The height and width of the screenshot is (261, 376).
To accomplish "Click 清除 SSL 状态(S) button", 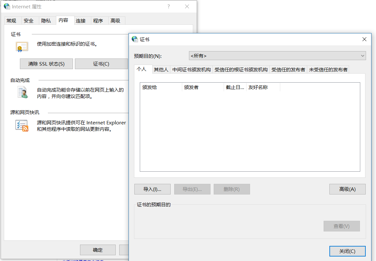I will pyautogui.click(x=46, y=64).
